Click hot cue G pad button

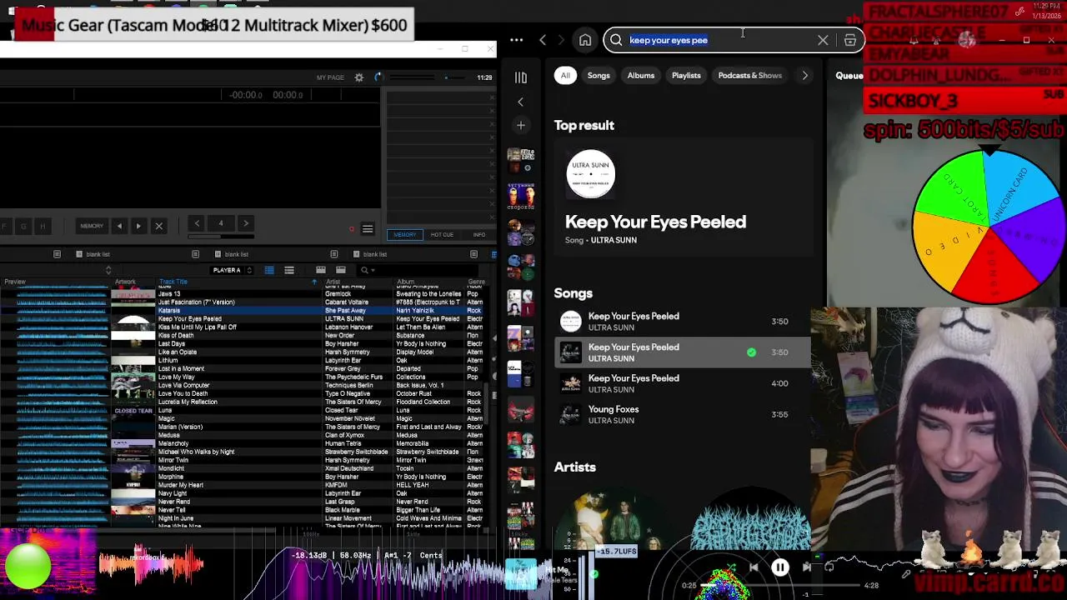tap(23, 226)
